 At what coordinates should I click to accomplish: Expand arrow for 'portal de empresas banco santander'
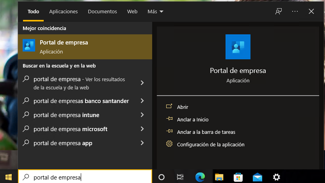tap(142, 101)
